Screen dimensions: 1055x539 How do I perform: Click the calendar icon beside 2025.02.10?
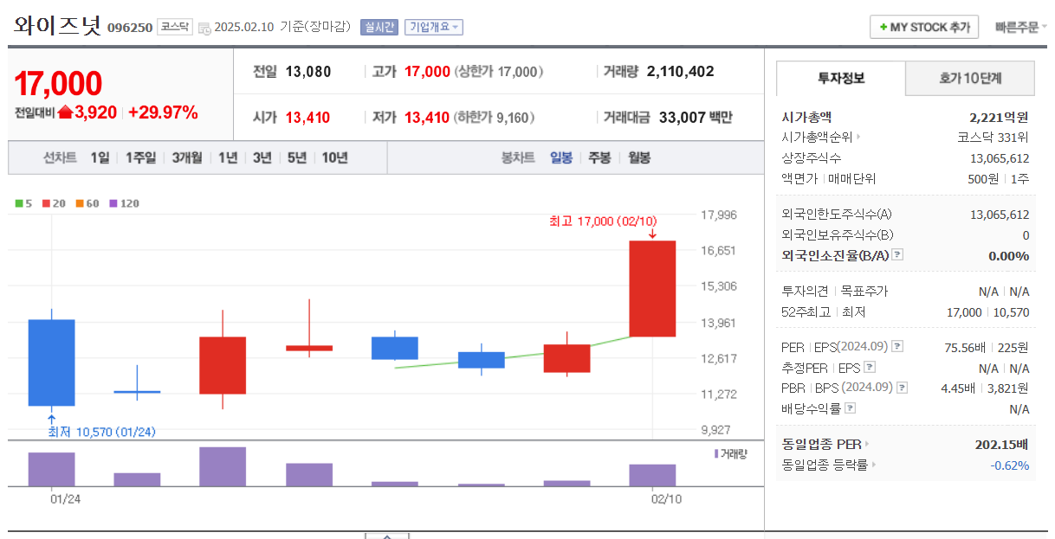[204, 28]
